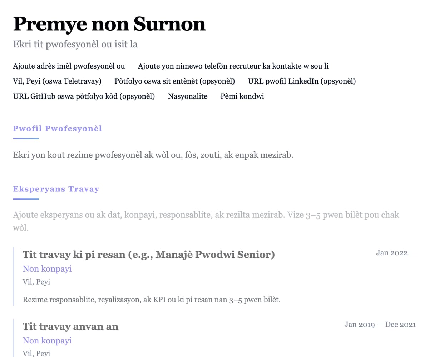The height and width of the screenshot is (357, 429).
Task: Select the phone number contact field
Action: click(x=233, y=66)
